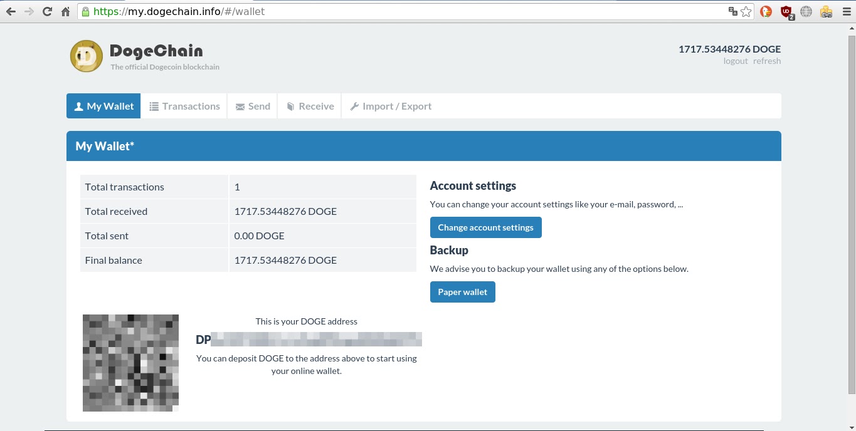Viewport: 856px width, 431px height.
Task: Bookmark this page with the star icon
Action: pos(746,11)
